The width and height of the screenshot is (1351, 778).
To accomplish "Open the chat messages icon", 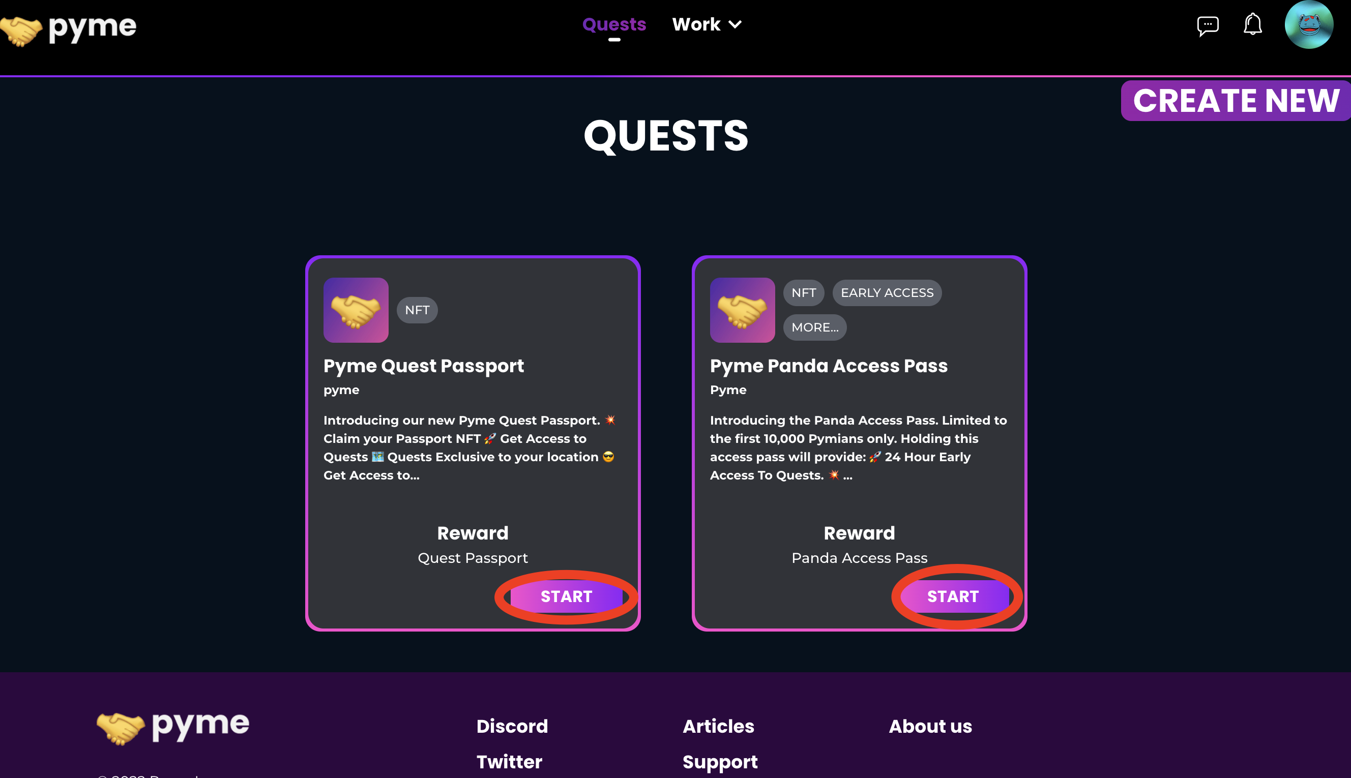I will pos(1207,25).
